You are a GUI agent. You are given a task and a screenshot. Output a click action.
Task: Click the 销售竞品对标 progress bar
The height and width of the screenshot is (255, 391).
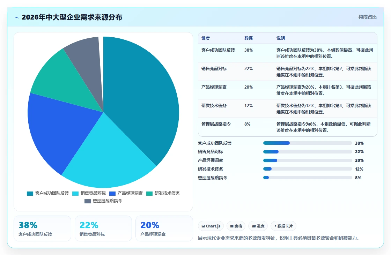308,152
